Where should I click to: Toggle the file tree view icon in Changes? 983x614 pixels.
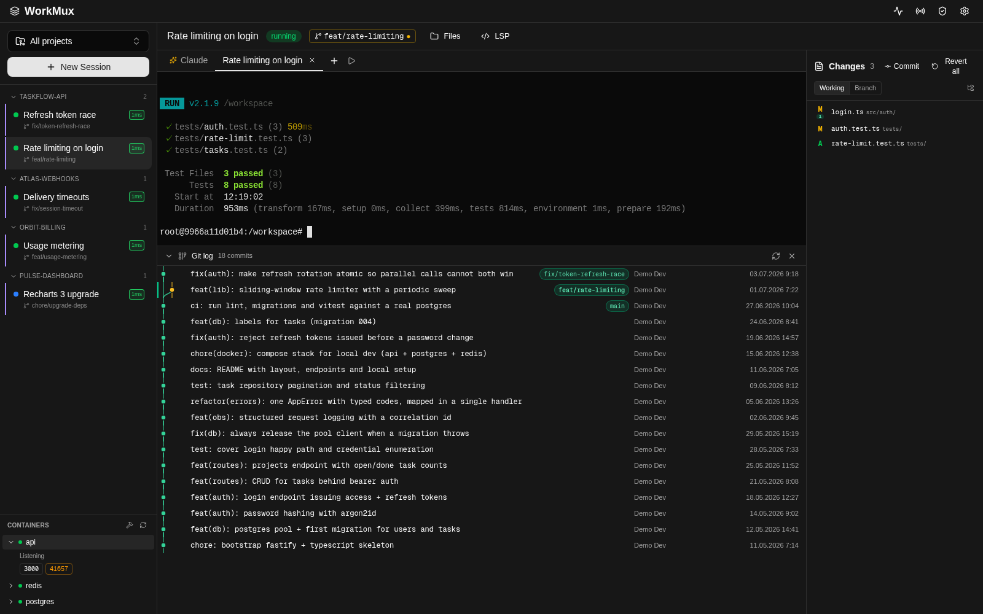coord(971,88)
